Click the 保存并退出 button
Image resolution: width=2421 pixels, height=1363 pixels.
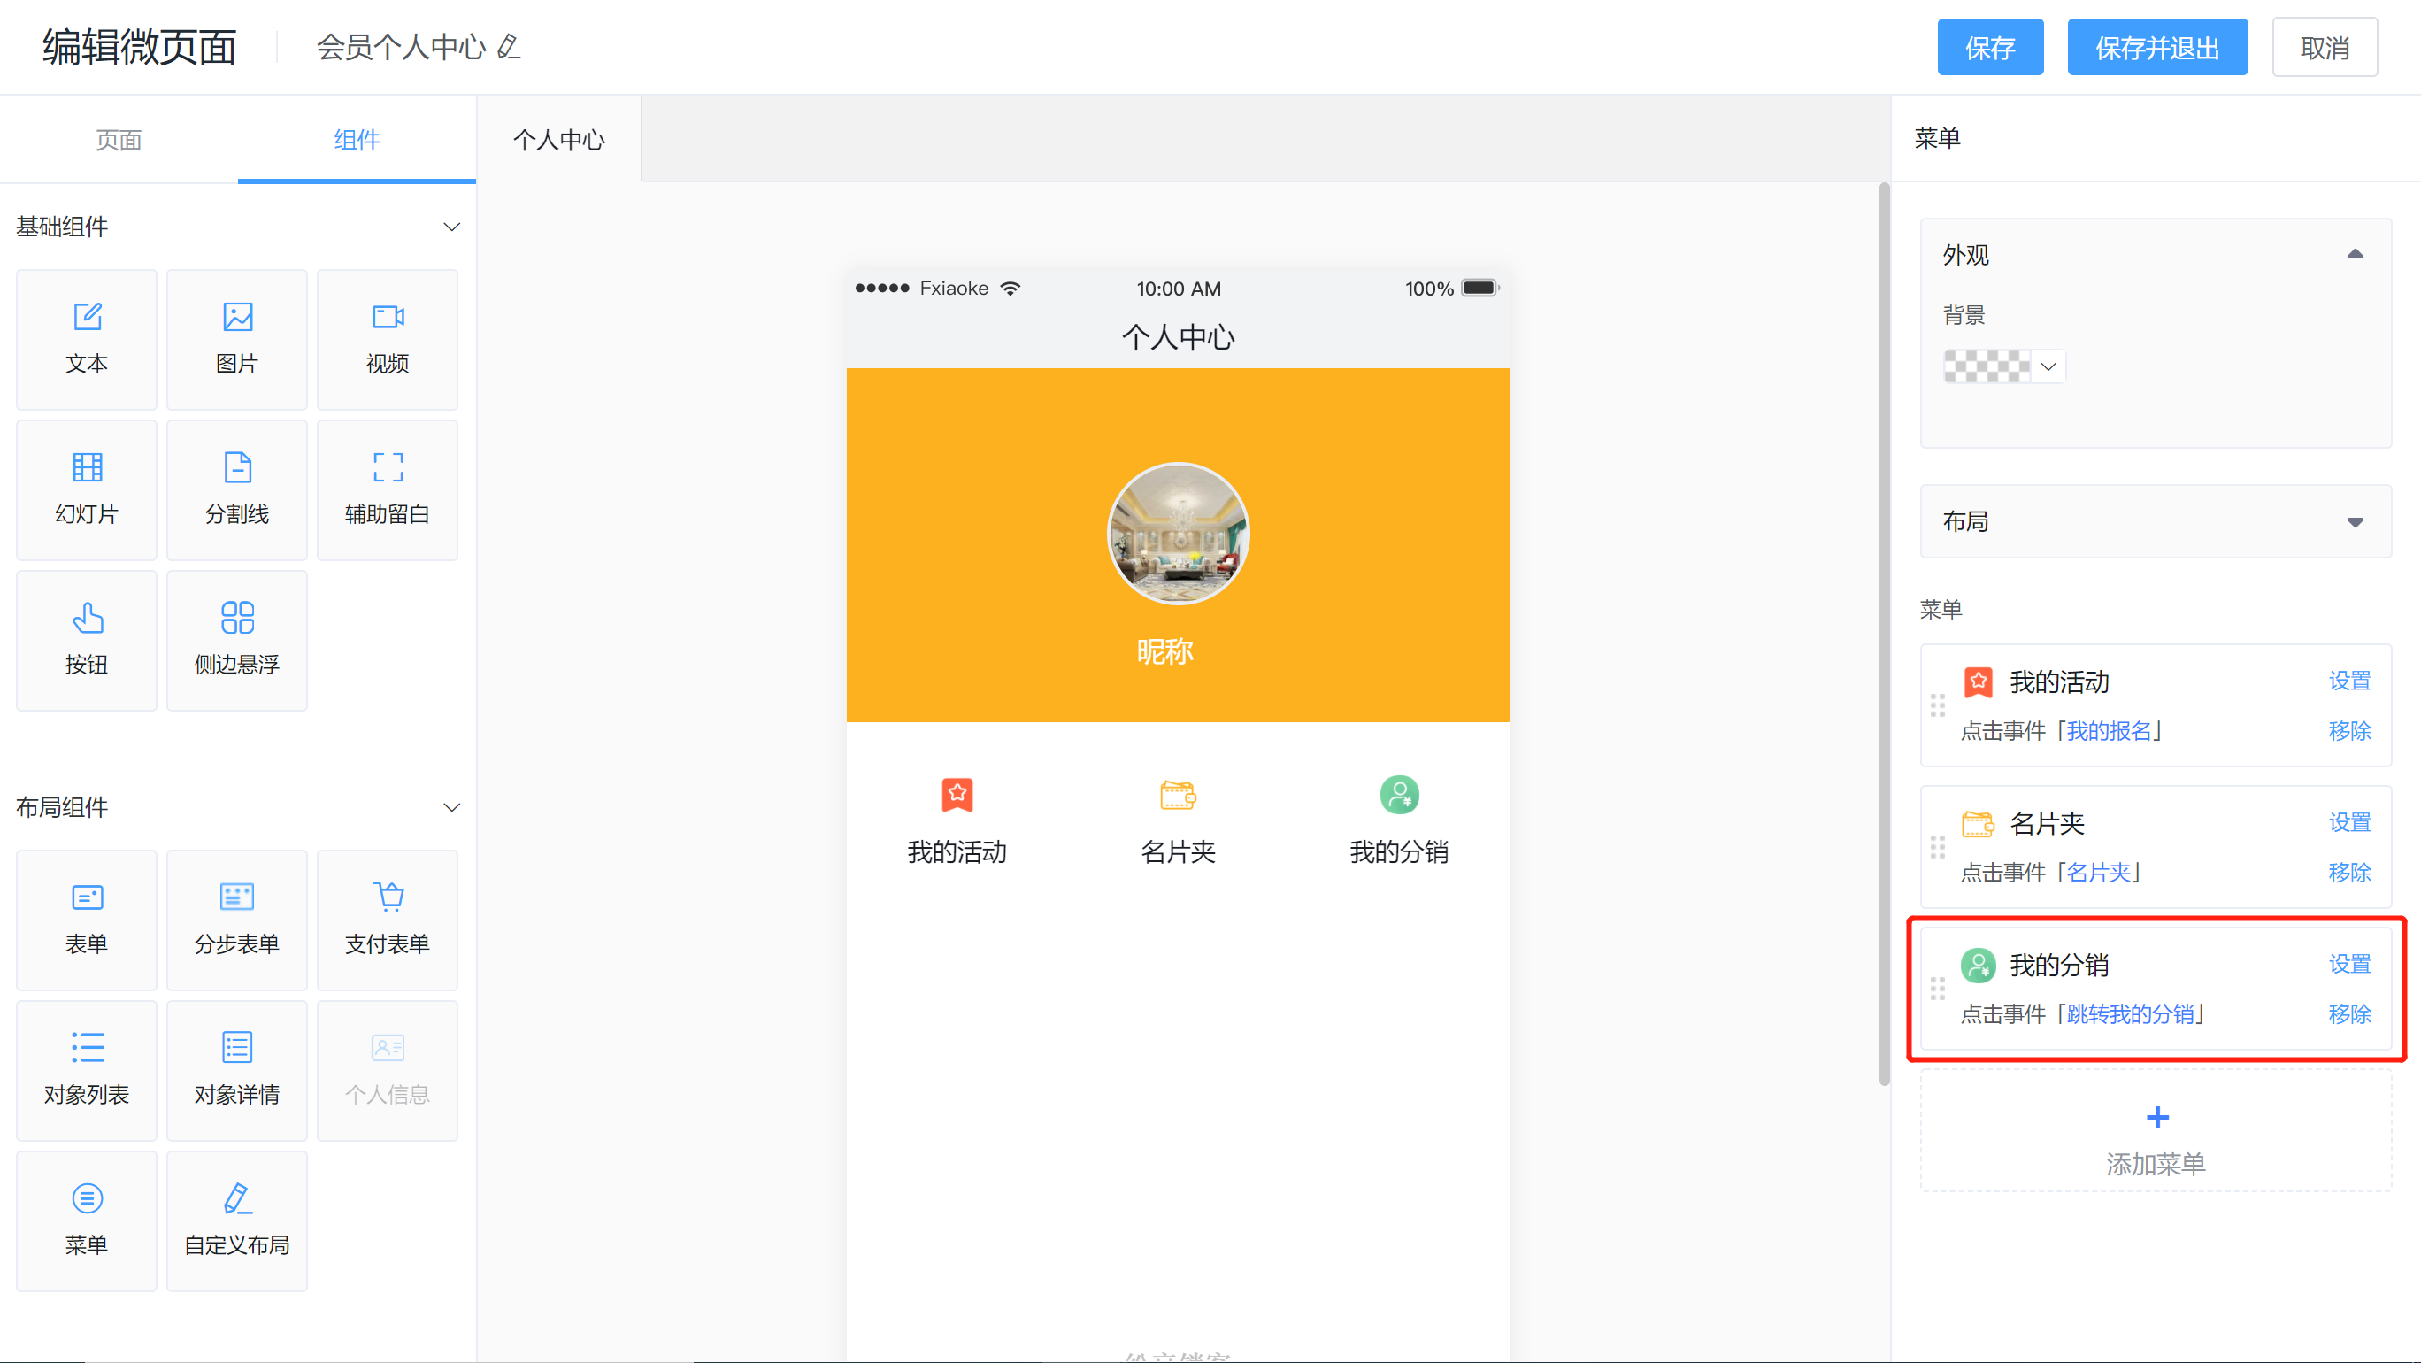[2158, 47]
